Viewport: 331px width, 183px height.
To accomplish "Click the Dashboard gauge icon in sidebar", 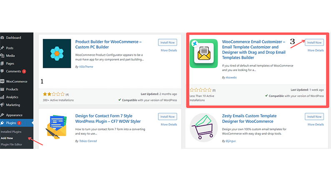I will [3, 38].
